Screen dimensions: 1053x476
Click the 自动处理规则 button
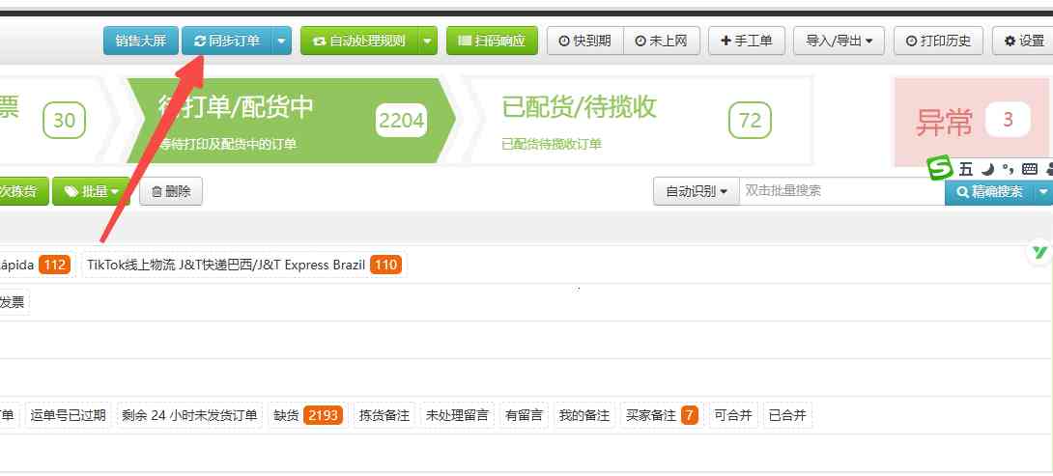pyautogui.click(x=358, y=41)
